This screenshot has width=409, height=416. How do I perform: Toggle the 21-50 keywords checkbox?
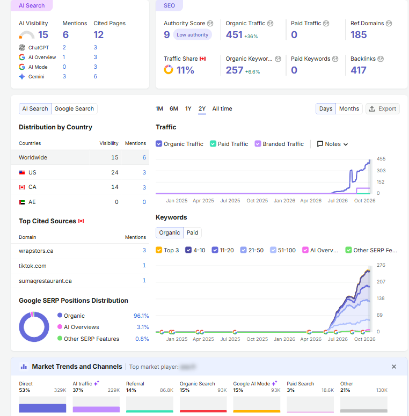tap(243, 250)
